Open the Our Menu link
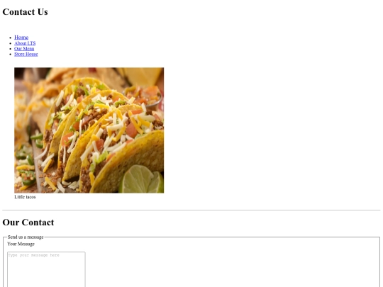 24,49
